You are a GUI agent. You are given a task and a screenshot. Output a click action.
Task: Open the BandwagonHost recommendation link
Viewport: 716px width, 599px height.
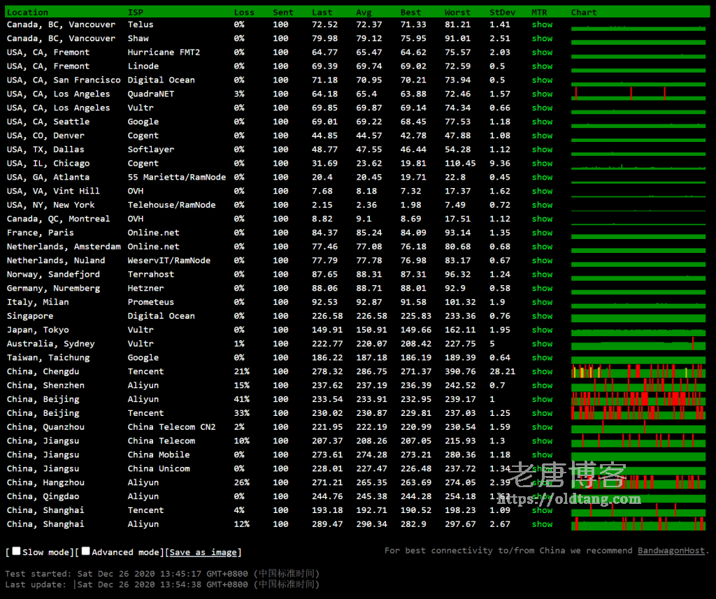[x=671, y=551]
